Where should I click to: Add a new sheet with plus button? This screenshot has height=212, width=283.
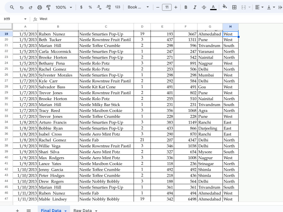tap(17, 210)
